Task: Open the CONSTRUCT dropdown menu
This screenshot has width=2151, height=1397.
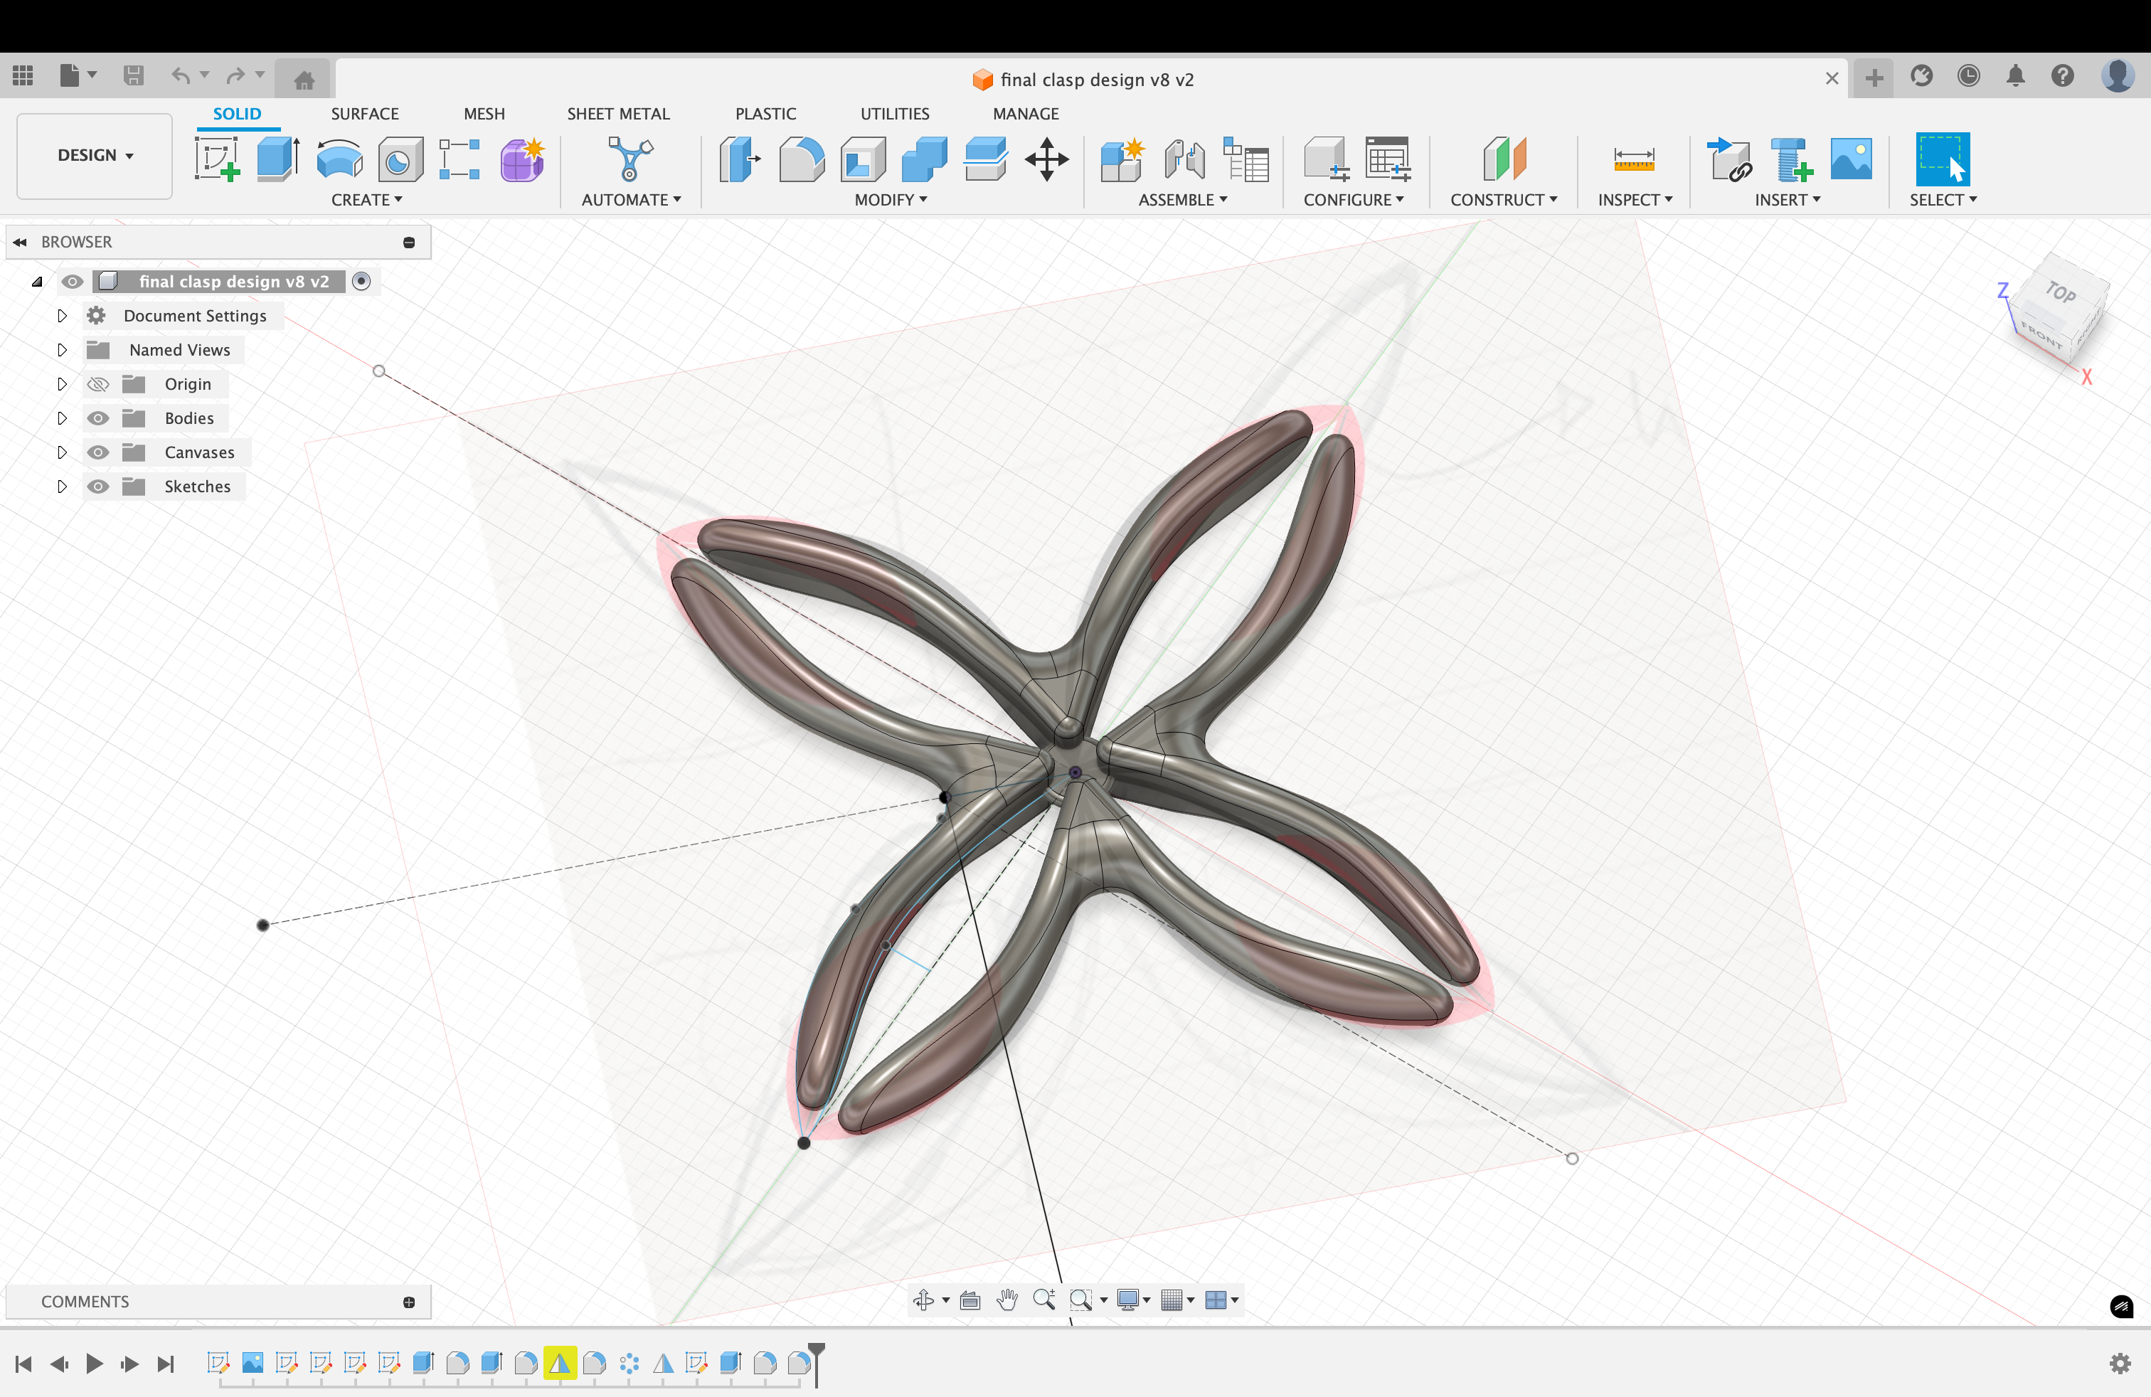Action: coord(1503,200)
